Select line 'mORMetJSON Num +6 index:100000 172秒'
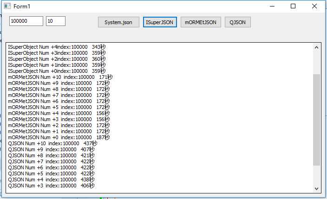The image size is (327, 199). 59,101
